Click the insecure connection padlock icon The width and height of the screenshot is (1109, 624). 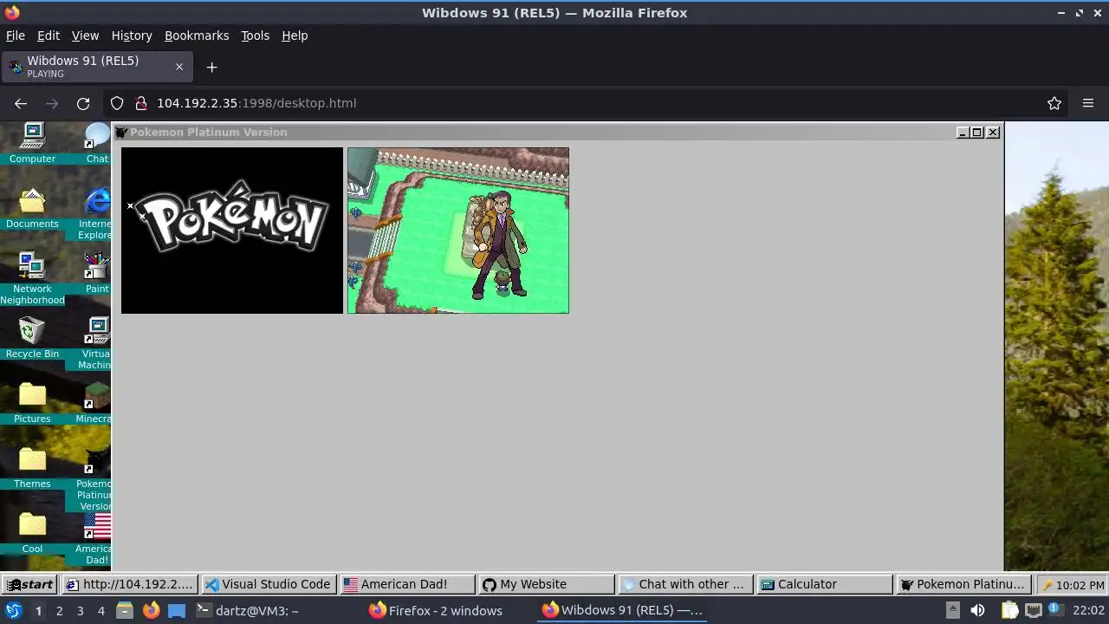click(141, 103)
